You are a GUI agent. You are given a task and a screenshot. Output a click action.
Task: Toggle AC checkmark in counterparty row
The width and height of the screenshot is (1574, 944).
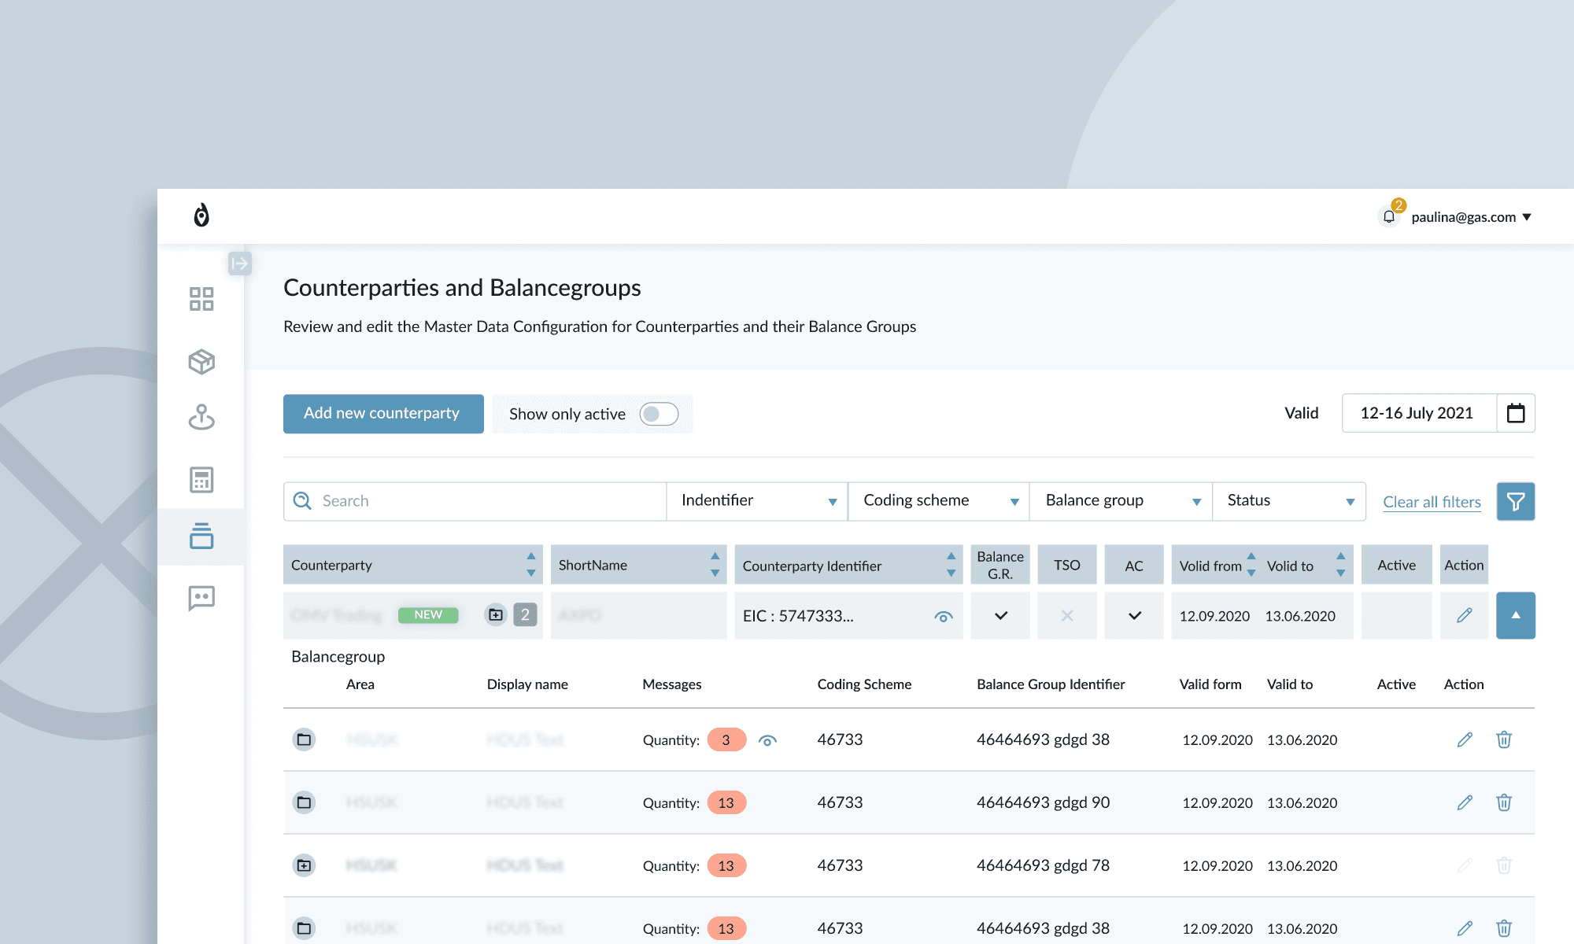1134,615
